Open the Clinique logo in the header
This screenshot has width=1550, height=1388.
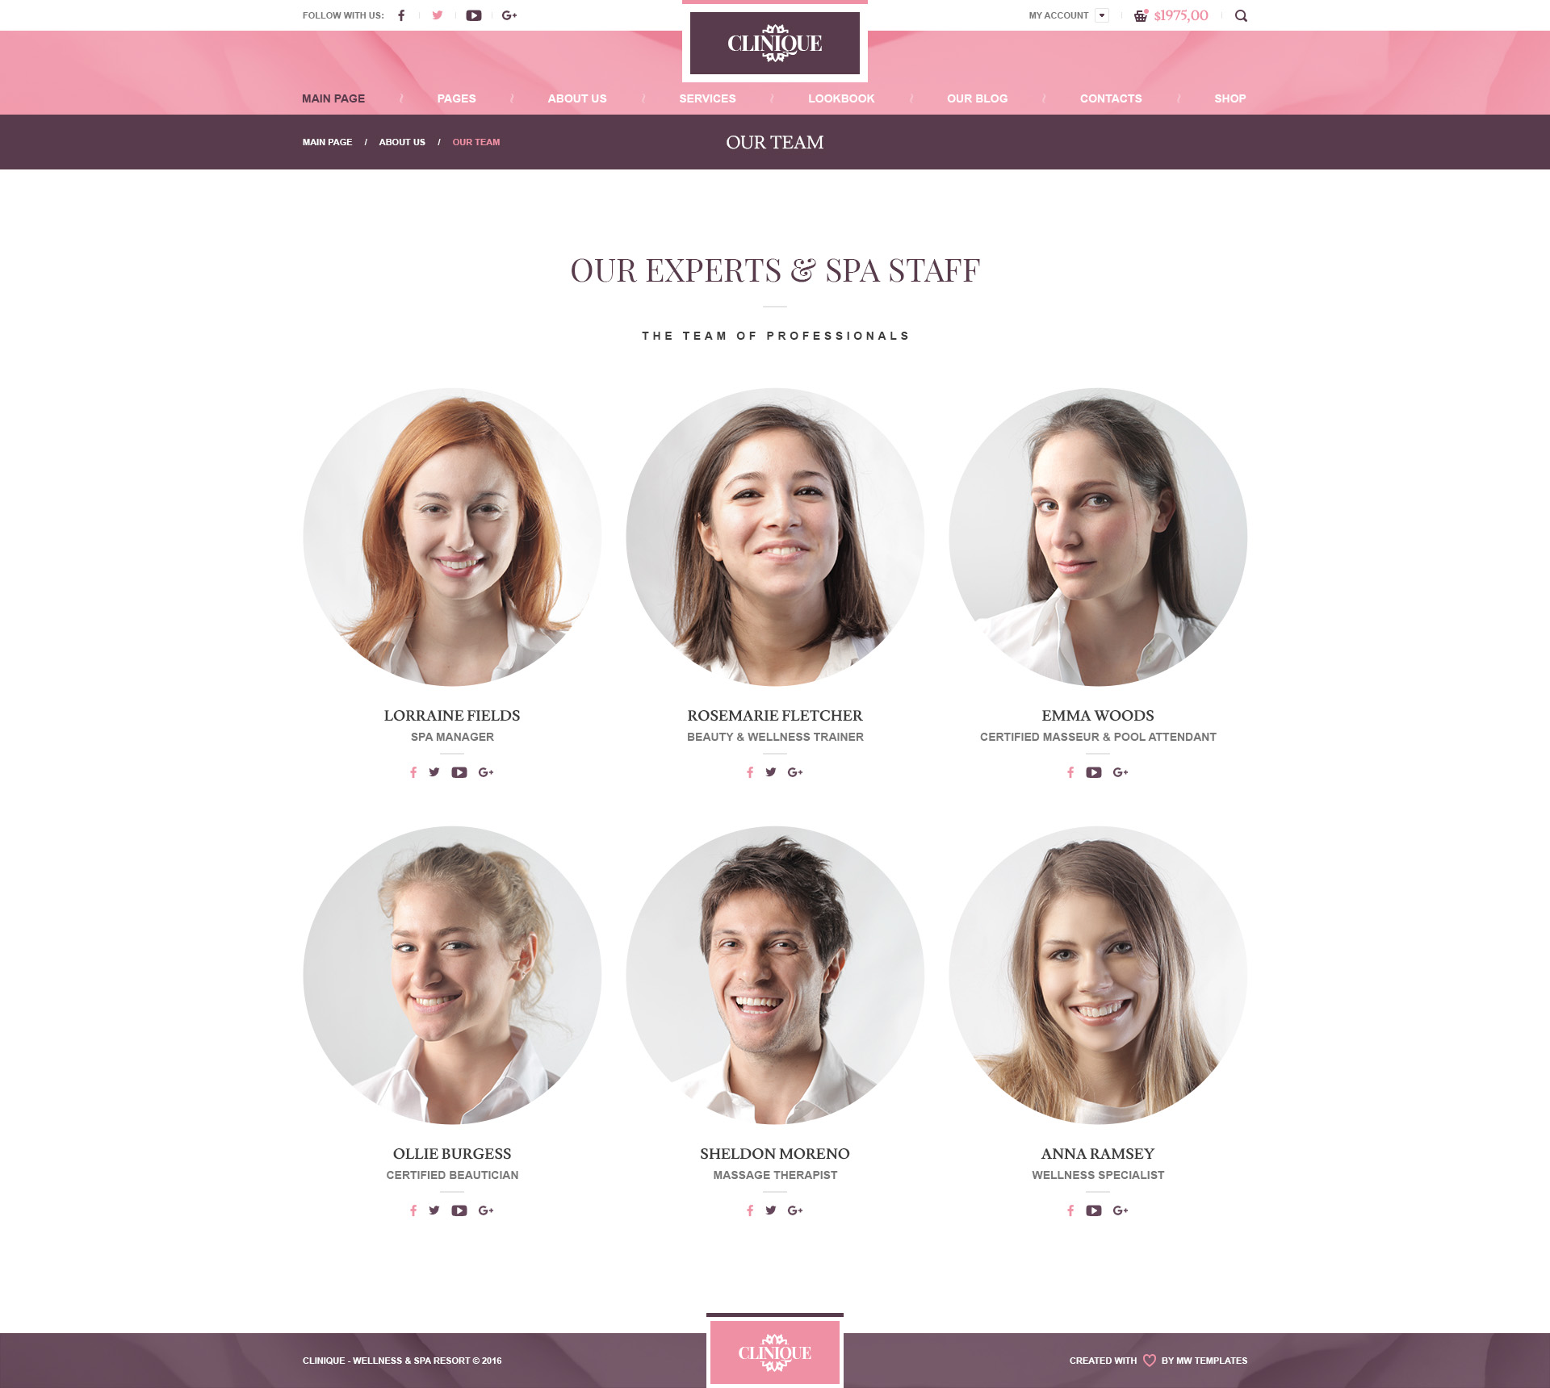pyautogui.click(x=775, y=43)
